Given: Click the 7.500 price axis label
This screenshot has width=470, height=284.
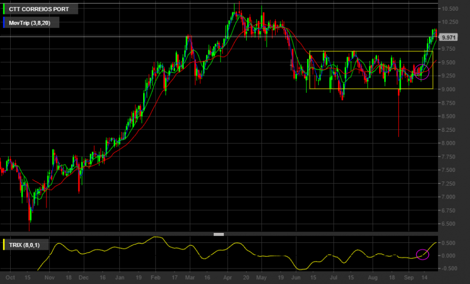Looking at the screenshot, I should pyautogui.click(x=449, y=170).
